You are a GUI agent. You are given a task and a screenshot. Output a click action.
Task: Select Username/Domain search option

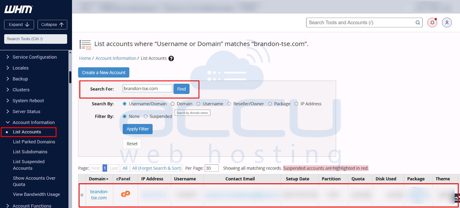coord(124,104)
